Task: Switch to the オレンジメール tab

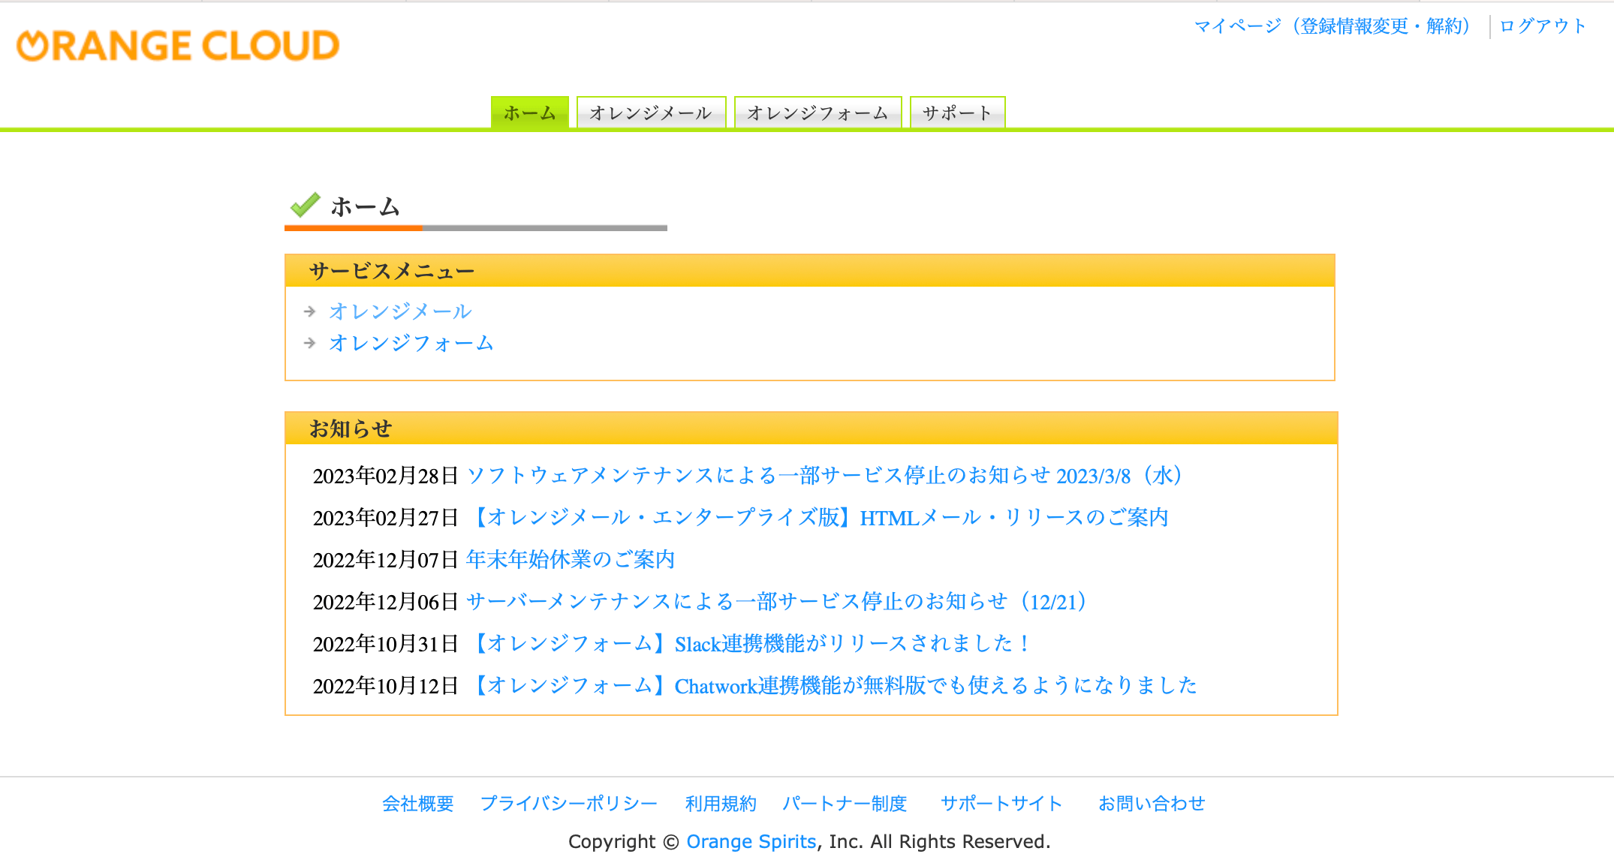Action: 651,113
